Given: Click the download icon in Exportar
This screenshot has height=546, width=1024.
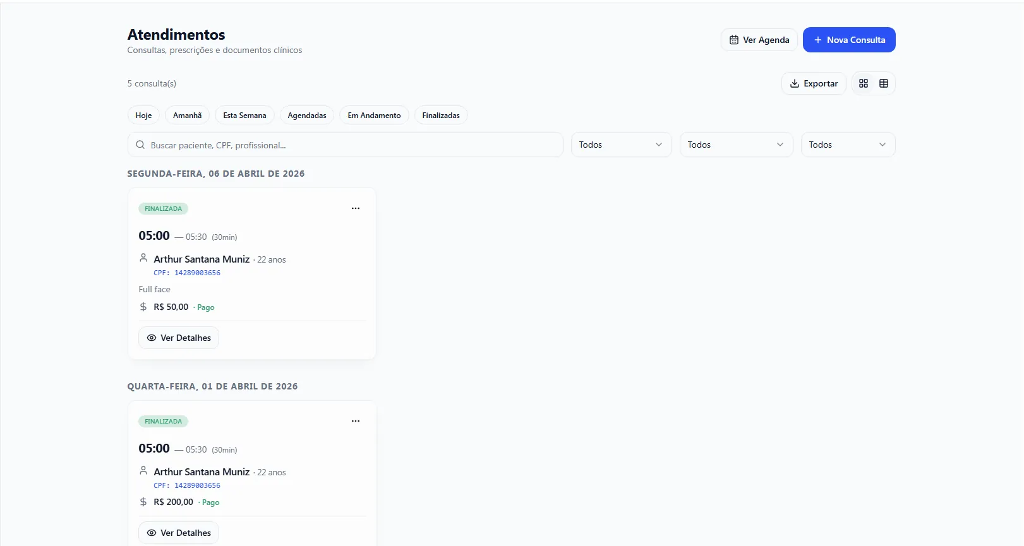Looking at the screenshot, I should pyautogui.click(x=795, y=83).
